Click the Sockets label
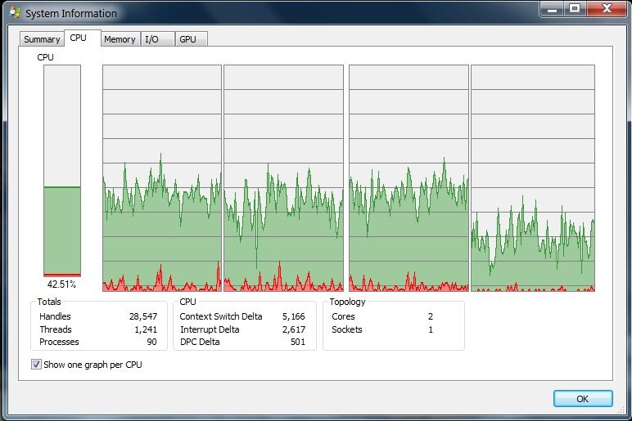632x421 pixels. (347, 329)
